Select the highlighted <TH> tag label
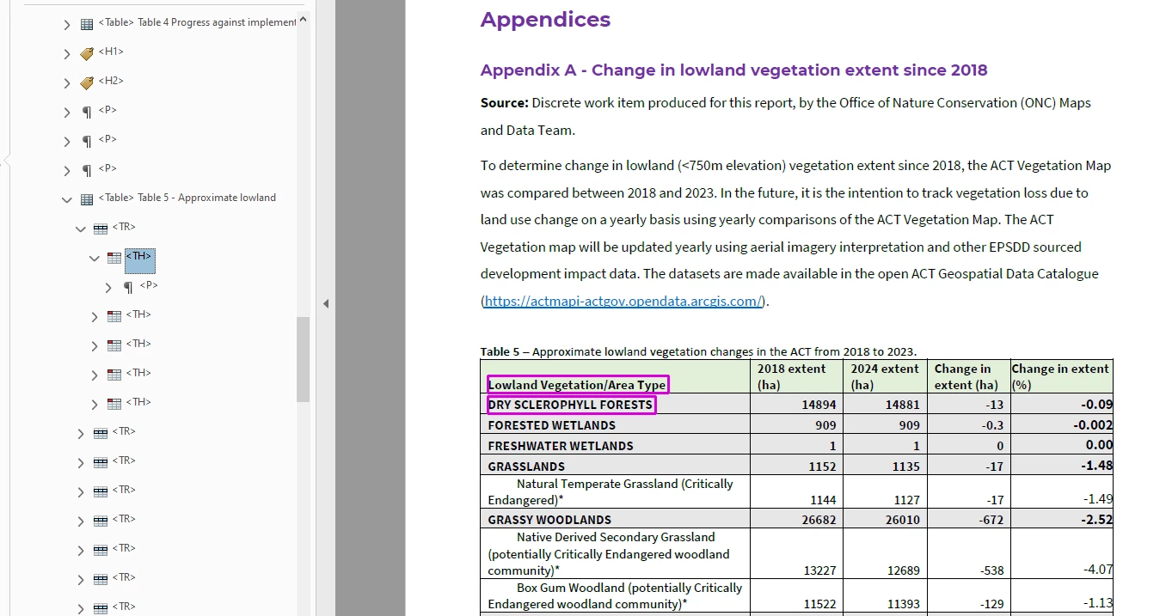The width and height of the screenshot is (1172, 616). tap(139, 261)
